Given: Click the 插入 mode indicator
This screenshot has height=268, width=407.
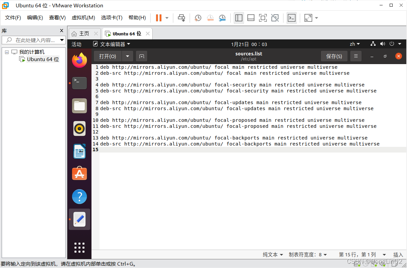Looking at the screenshot, I should (x=398, y=255).
